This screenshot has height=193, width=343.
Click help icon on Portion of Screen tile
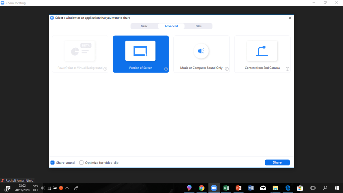166,69
